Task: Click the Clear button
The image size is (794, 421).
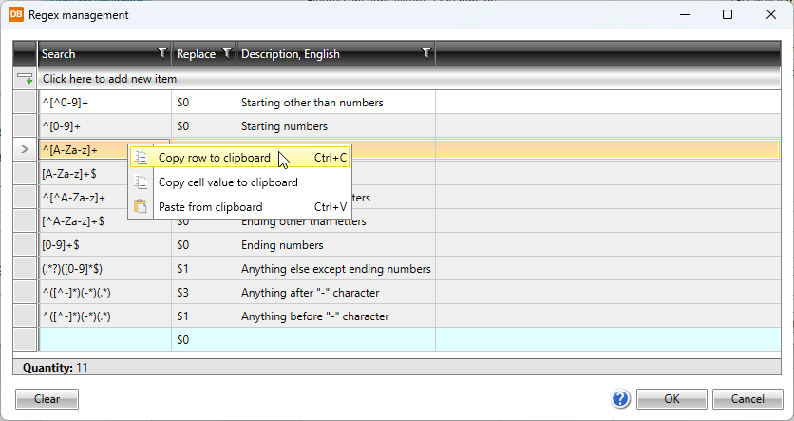Action: (47, 399)
